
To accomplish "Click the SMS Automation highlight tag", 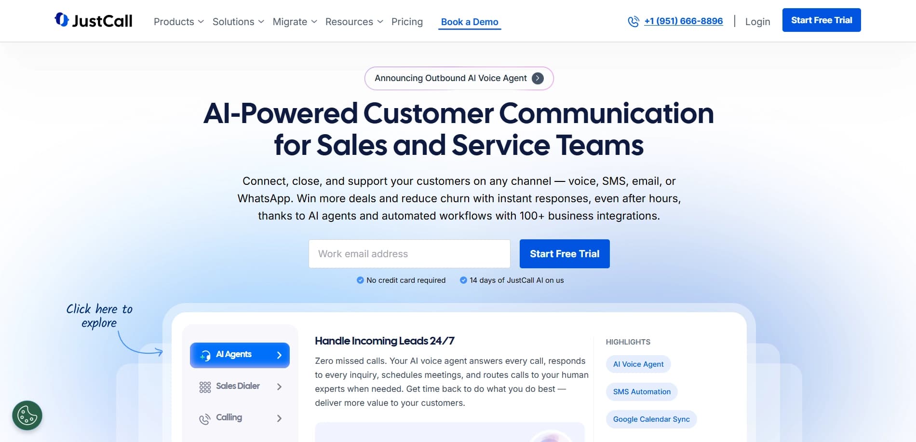I will pos(642,392).
